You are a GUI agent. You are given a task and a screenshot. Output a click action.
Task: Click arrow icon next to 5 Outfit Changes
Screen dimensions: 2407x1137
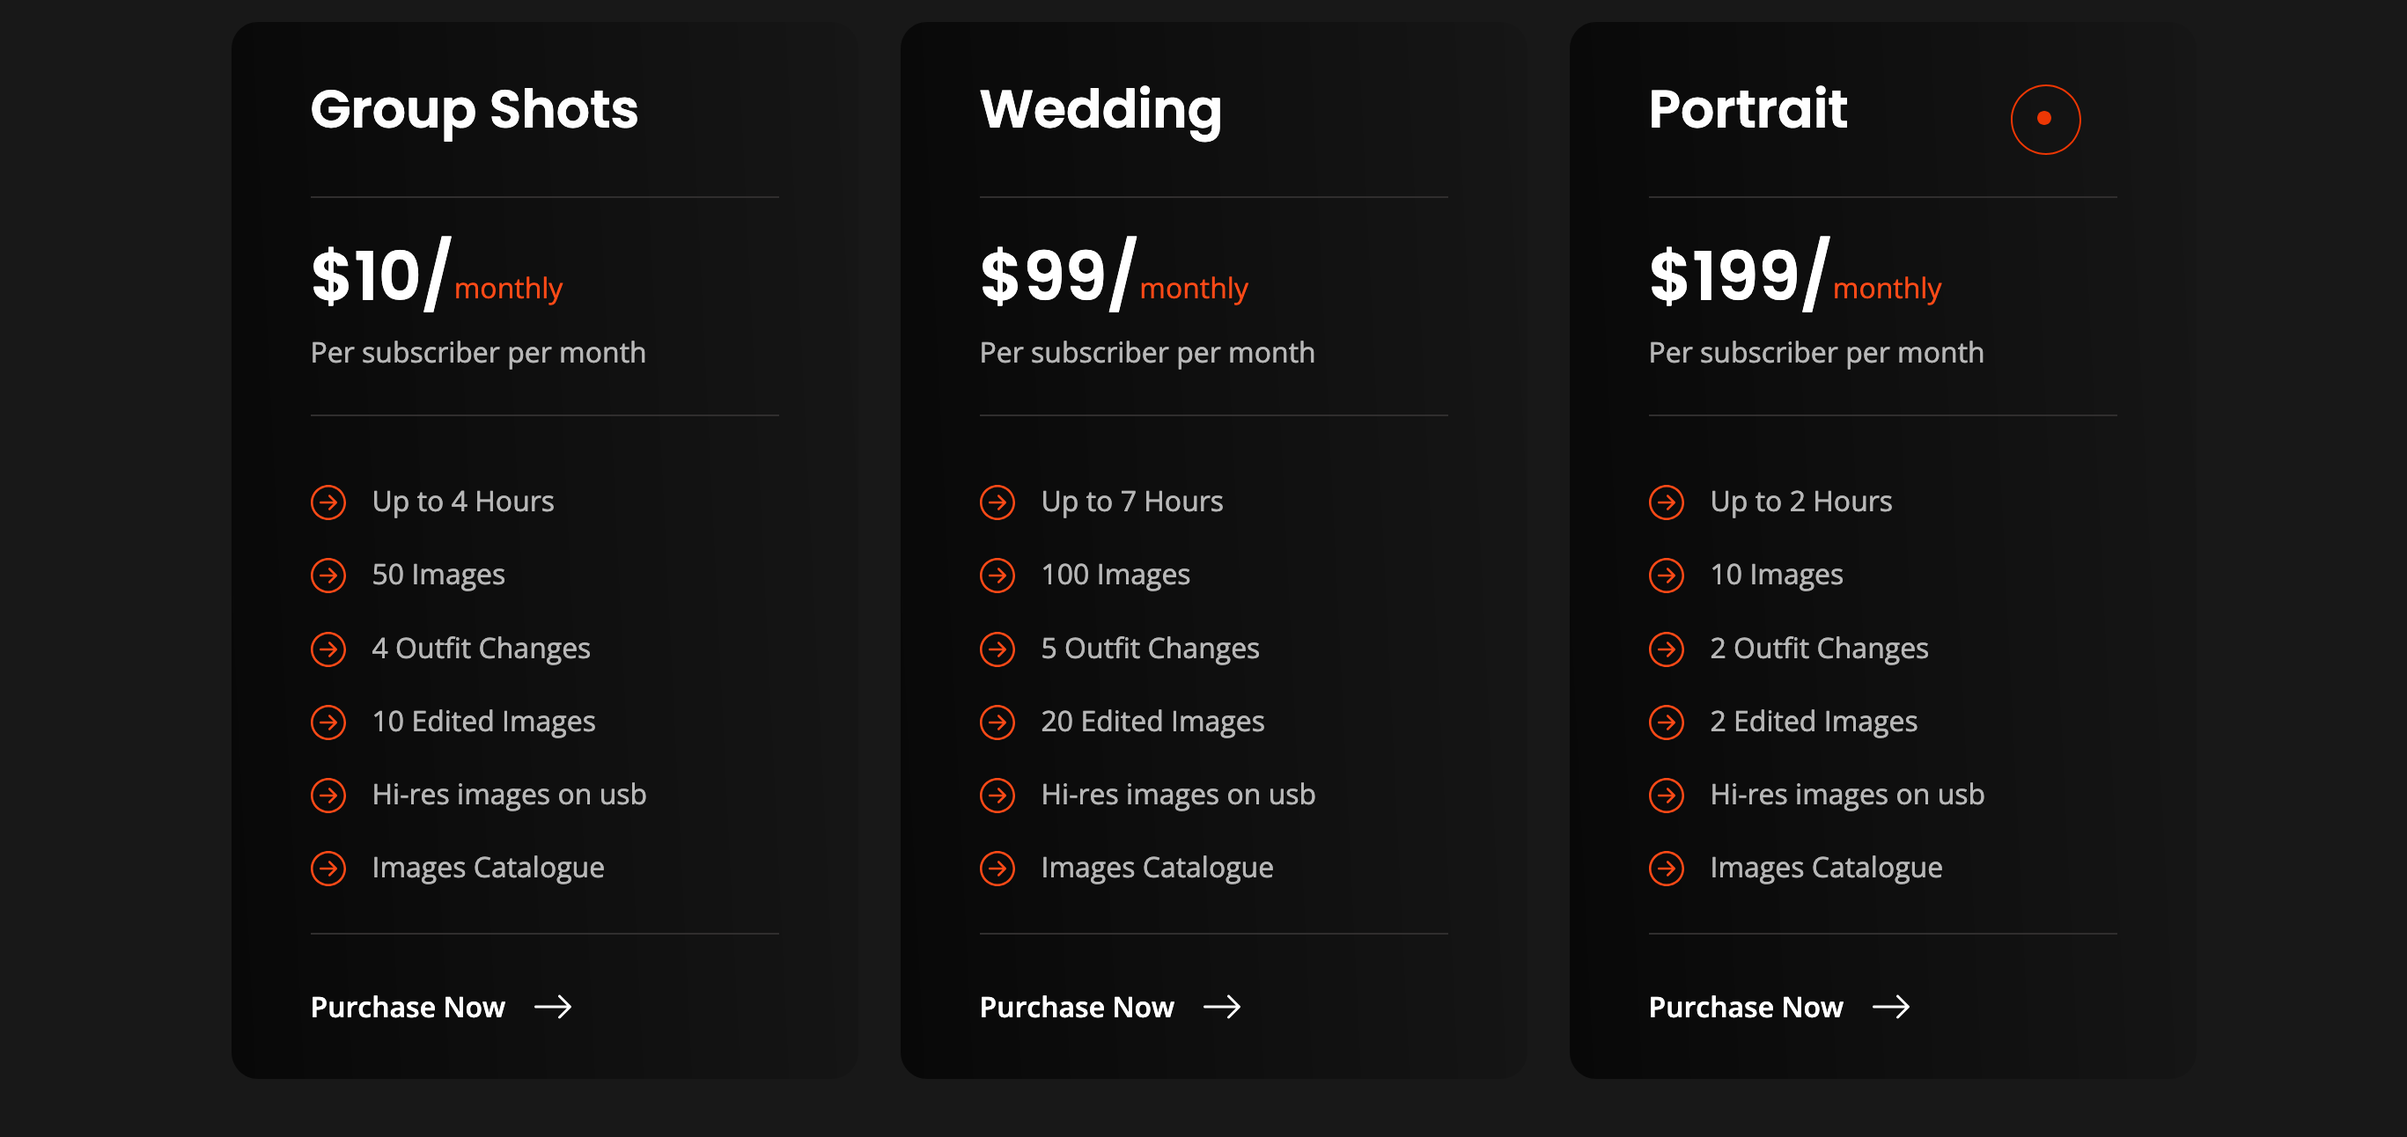tap(997, 649)
